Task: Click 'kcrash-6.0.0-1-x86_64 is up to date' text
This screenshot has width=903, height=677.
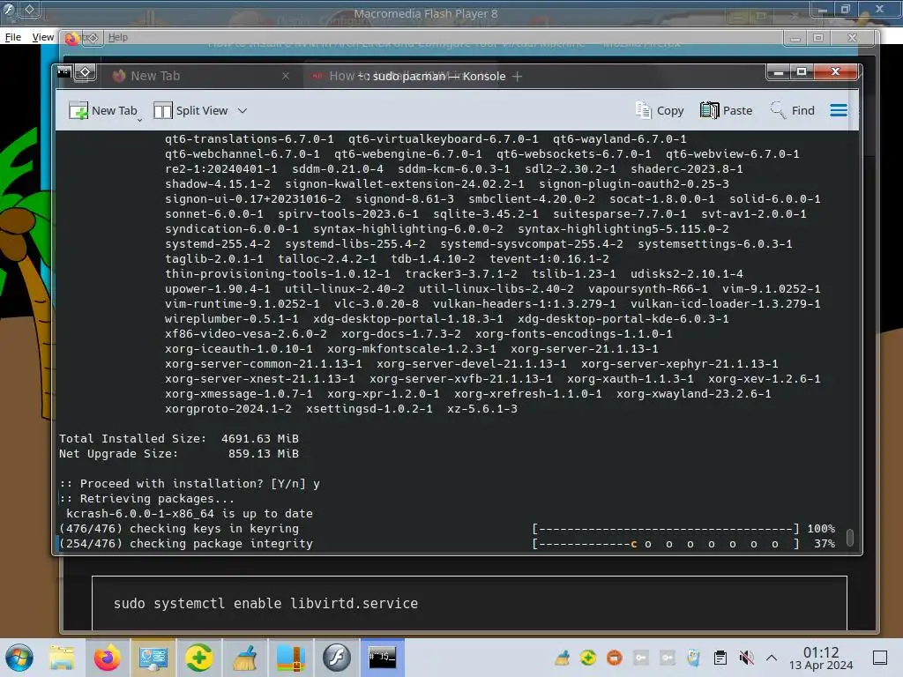Action: (x=190, y=514)
